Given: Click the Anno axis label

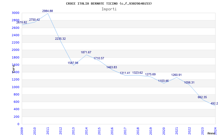Looking at the screenshot, I should [x=211, y=133].
